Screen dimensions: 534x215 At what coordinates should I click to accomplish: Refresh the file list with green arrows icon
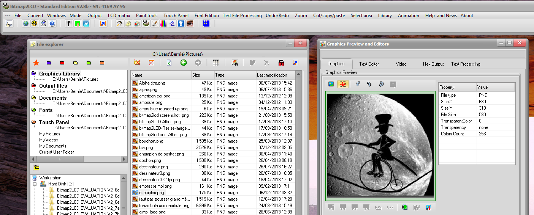tap(170, 63)
